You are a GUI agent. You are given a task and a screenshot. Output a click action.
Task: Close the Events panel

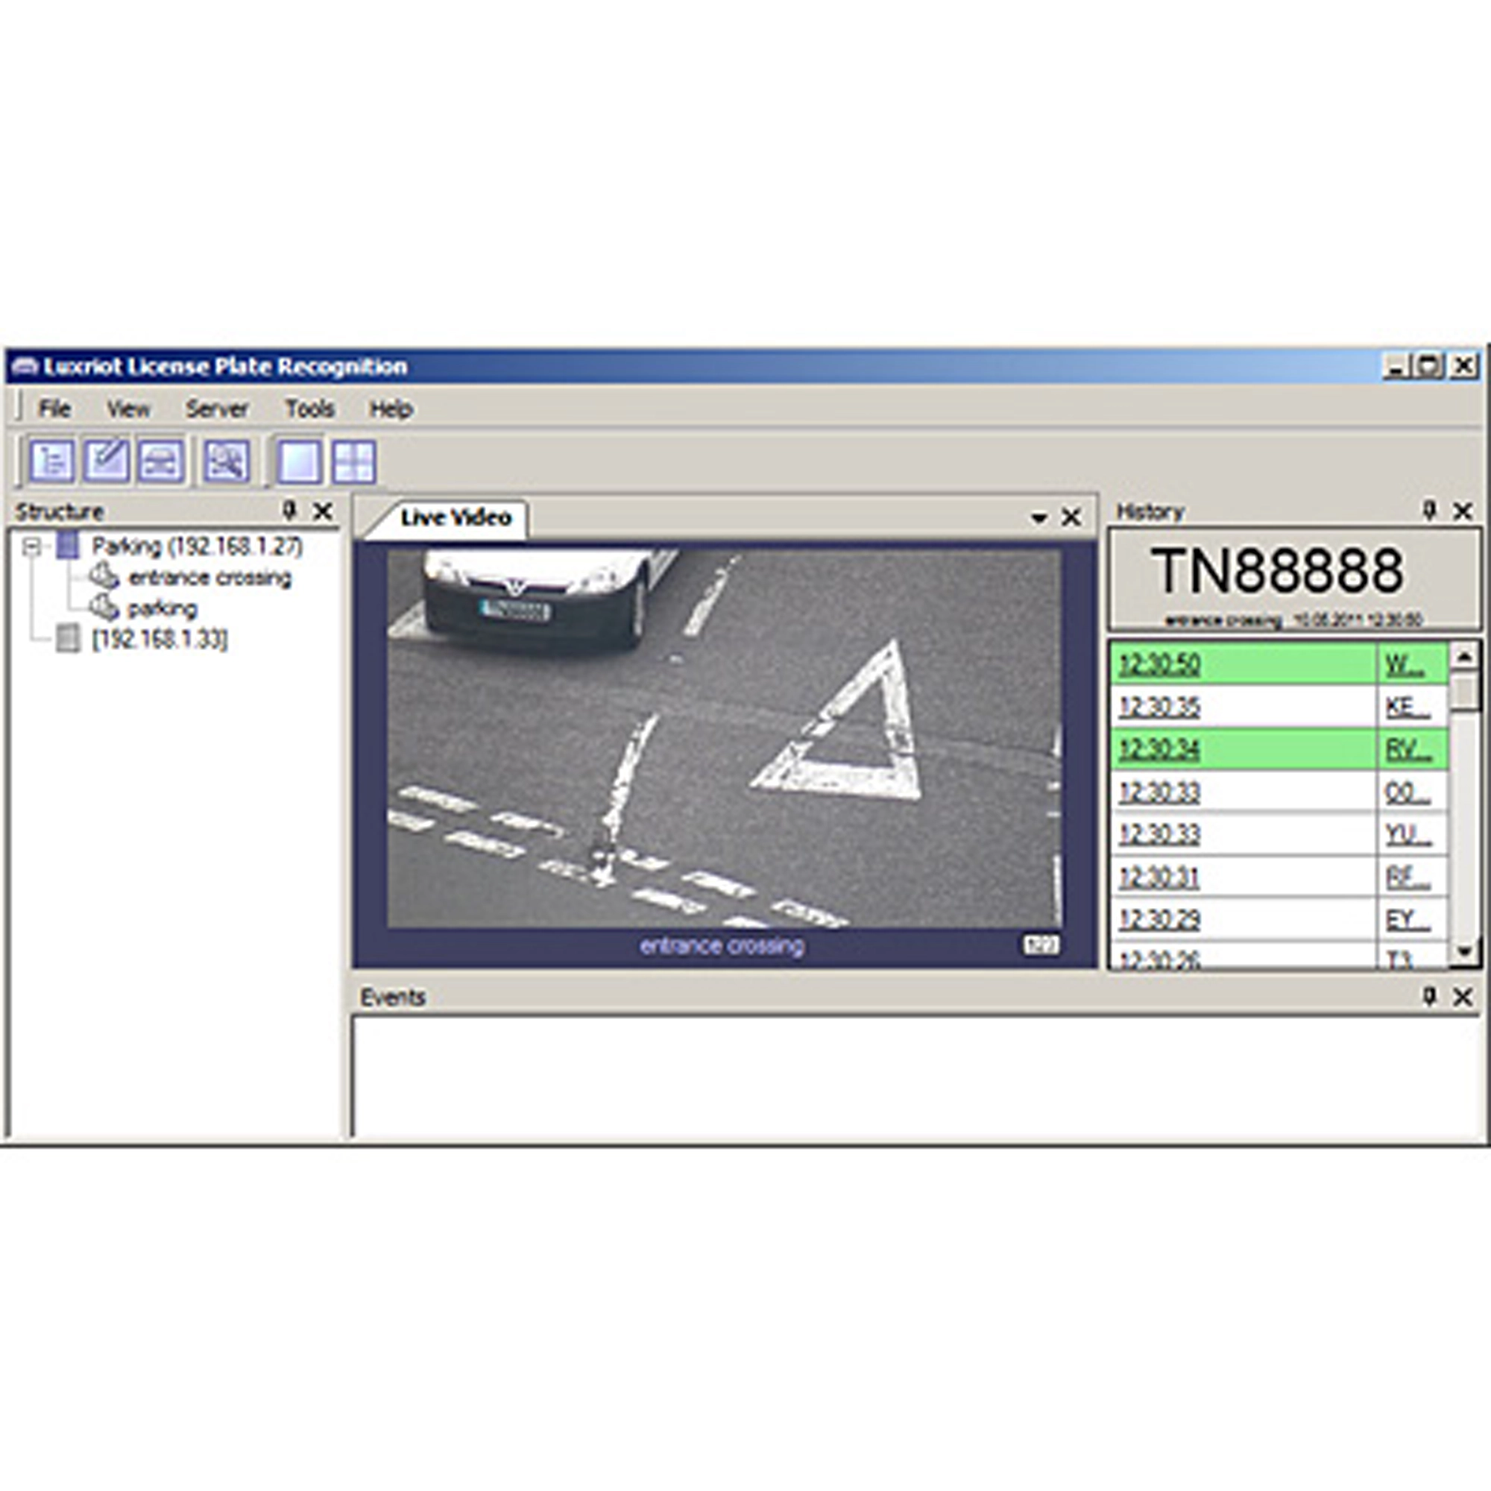(x=1463, y=997)
